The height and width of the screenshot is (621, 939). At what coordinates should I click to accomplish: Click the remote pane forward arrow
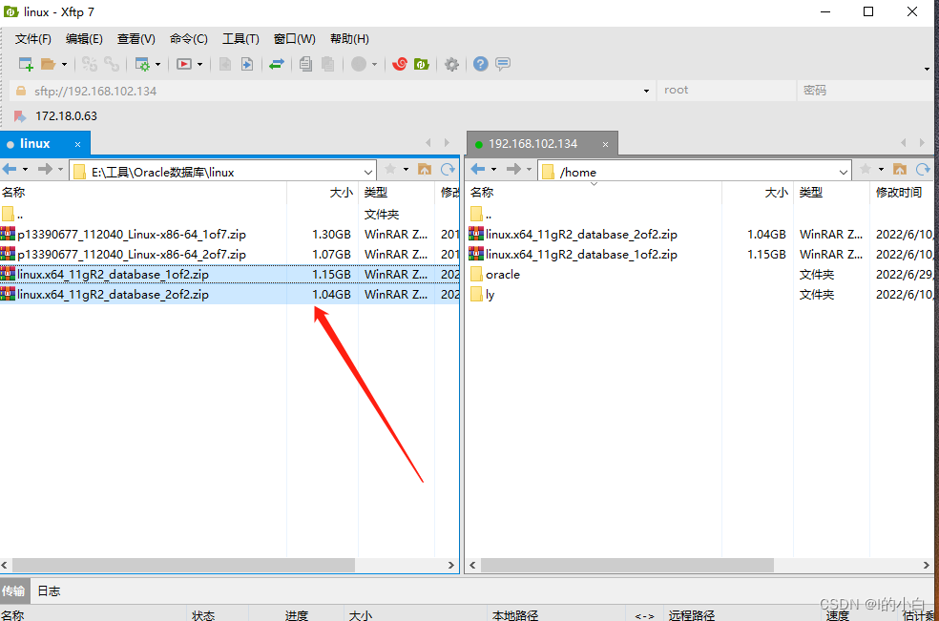click(513, 170)
